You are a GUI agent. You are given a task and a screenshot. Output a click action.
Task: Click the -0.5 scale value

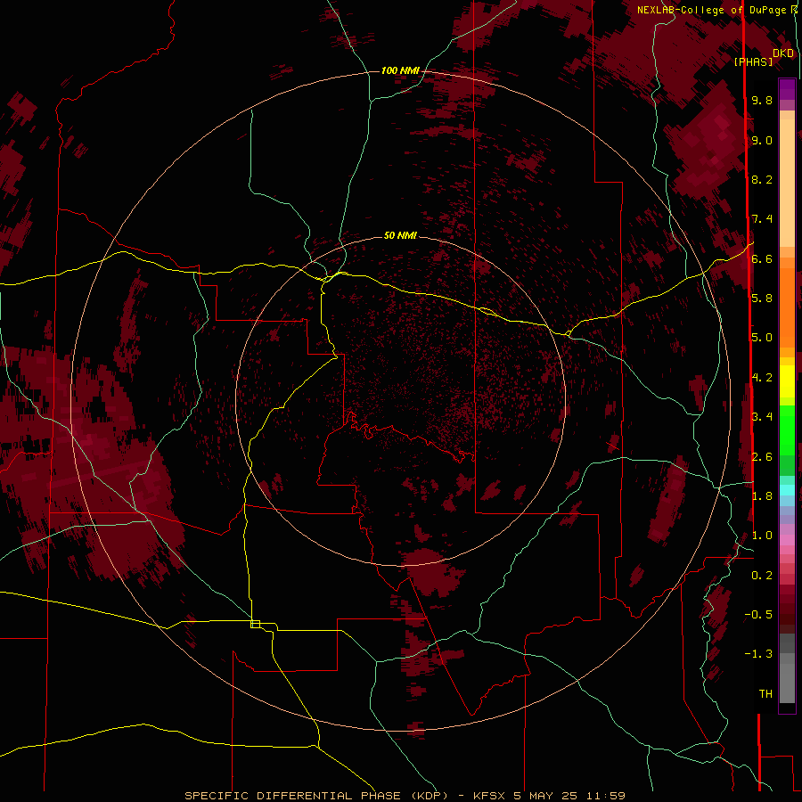758,614
